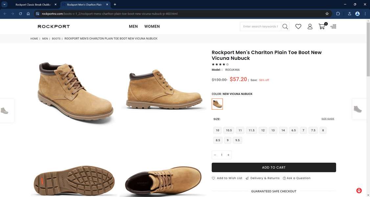Open the Size Guide link
The height and width of the screenshot is (197, 370).
click(x=328, y=119)
